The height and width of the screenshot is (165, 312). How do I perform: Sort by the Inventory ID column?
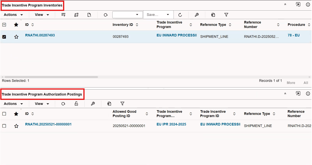click(137, 25)
